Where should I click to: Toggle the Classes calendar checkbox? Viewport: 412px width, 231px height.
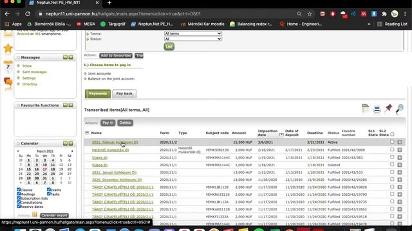[19, 189]
